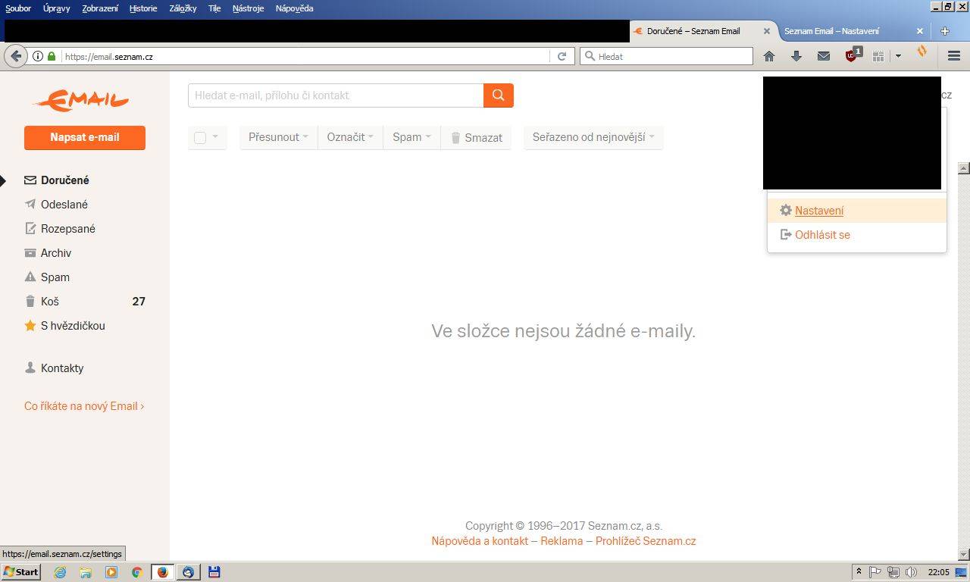Screen dimensions: 970x582
Task: Select Nastavení in the account menu
Action: tap(857, 211)
